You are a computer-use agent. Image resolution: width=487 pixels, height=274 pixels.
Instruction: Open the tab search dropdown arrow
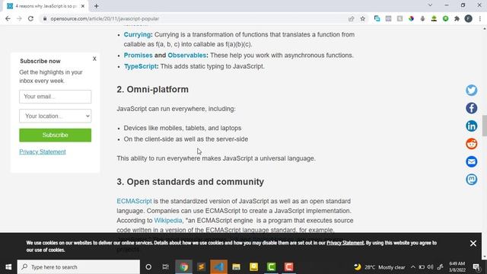point(430,5)
